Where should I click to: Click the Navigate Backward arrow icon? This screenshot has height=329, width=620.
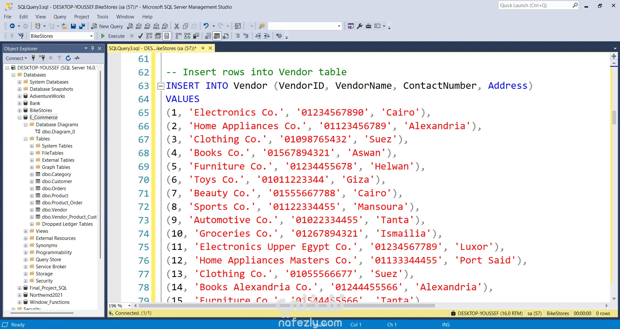point(12,26)
